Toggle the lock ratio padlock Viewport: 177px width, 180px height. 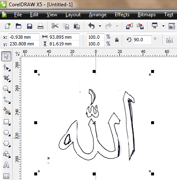click(x=117, y=40)
